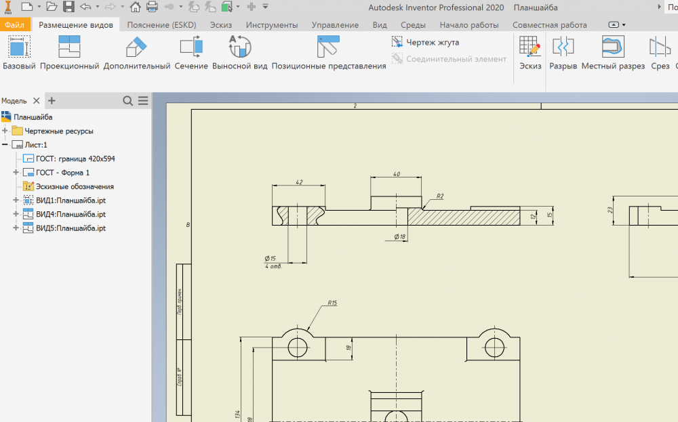
Task: Expand the ВИД1:Планшайба.ipt node
Action: pos(16,201)
